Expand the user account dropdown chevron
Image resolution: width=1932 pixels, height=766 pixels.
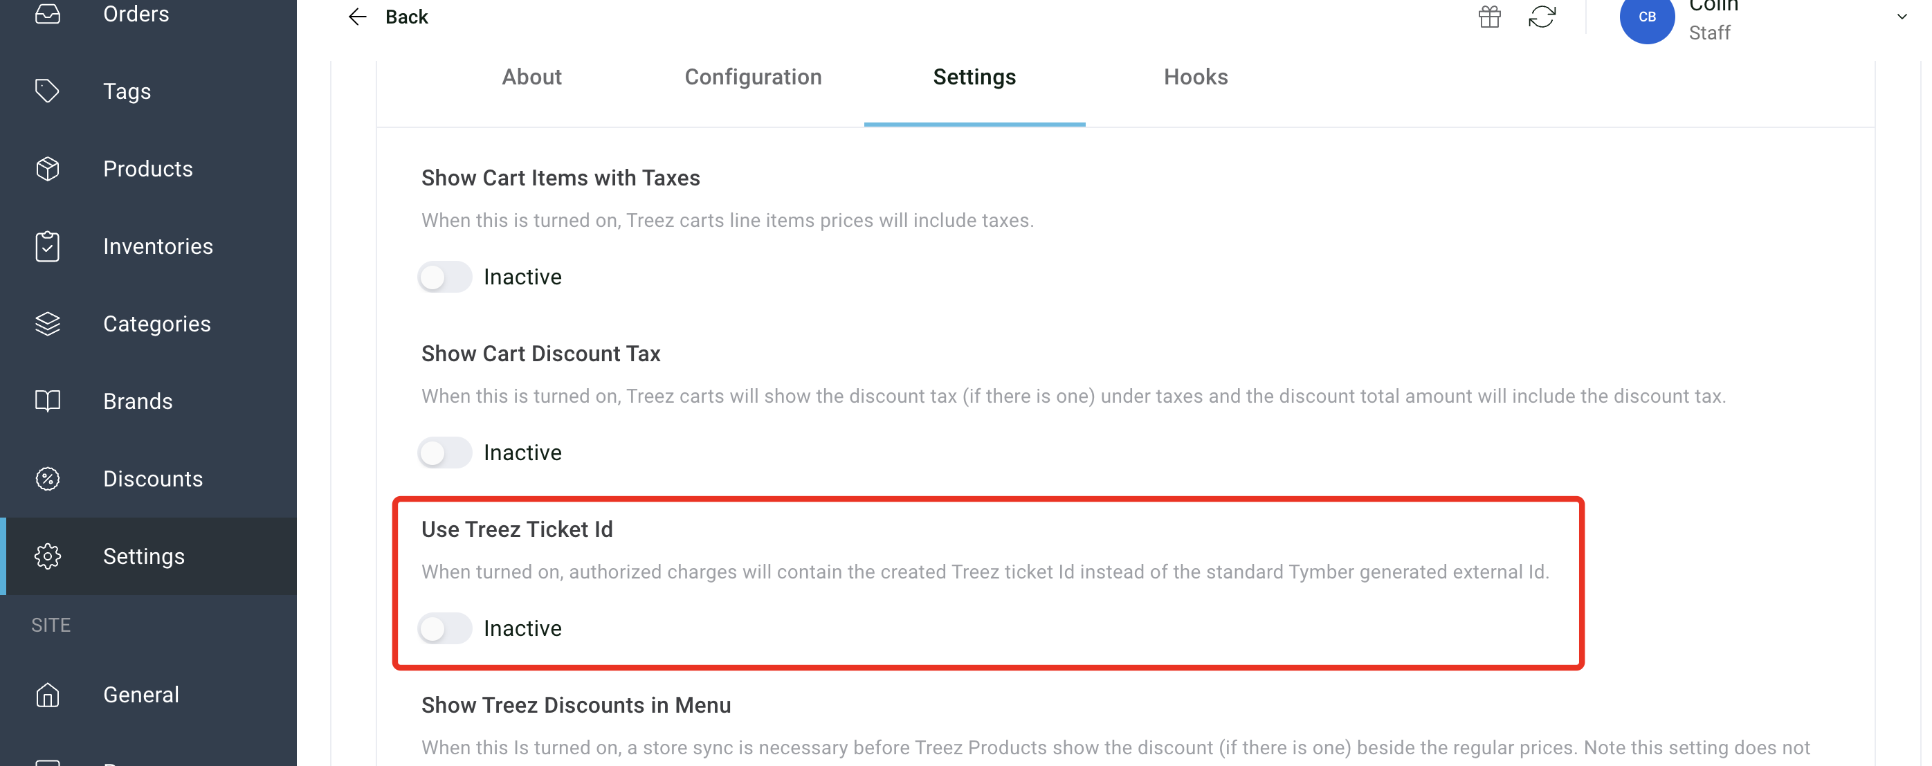coord(1902,17)
